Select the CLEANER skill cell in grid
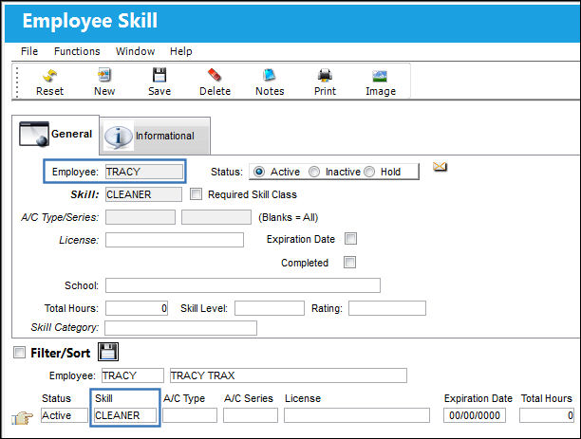This screenshot has width=581, height=439. pyautogui.click(x=125, y=415)
